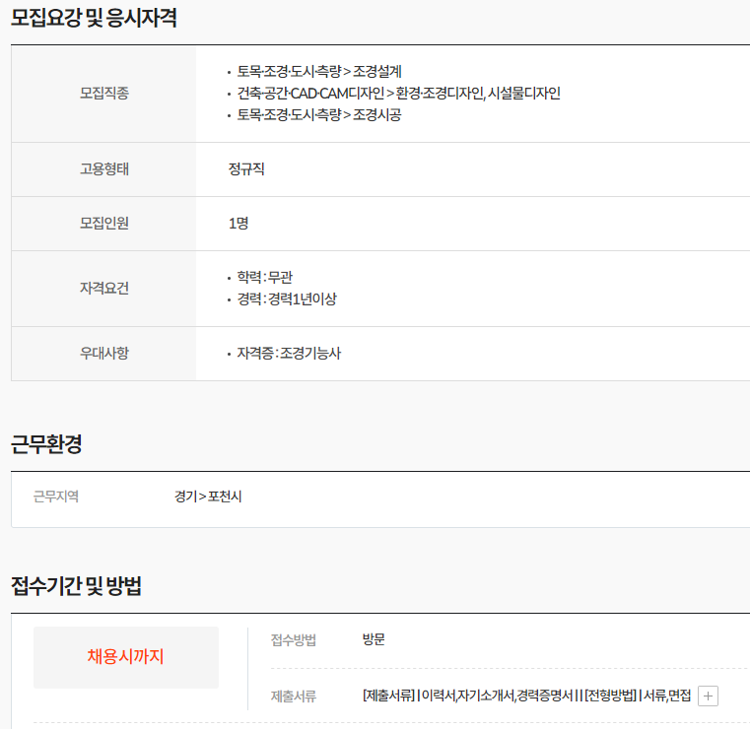Click the 고용형태 row label

point(104,168)
